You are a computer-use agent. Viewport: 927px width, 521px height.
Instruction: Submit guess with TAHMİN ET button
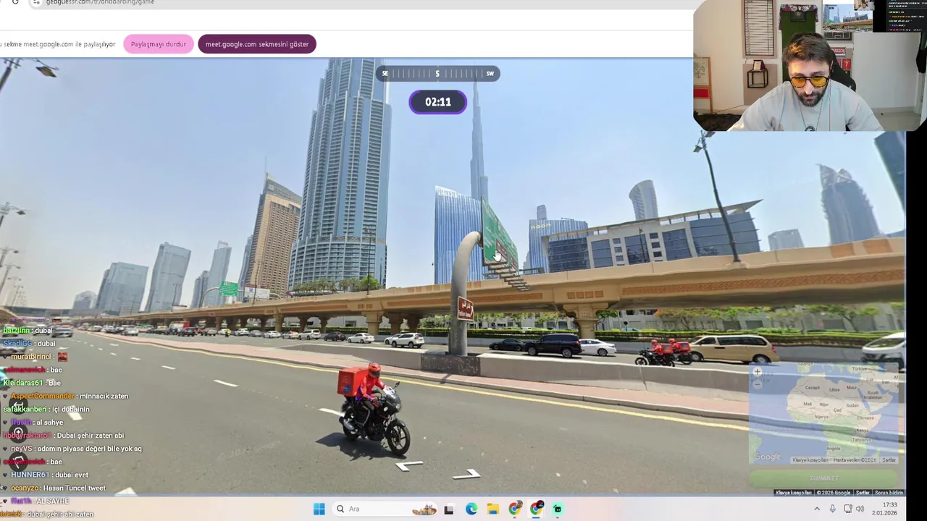823,478
